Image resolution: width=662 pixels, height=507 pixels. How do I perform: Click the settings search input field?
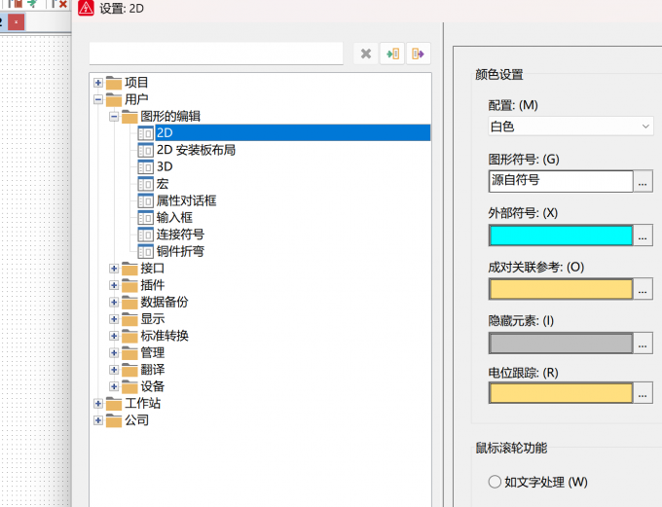pos(216,54)
